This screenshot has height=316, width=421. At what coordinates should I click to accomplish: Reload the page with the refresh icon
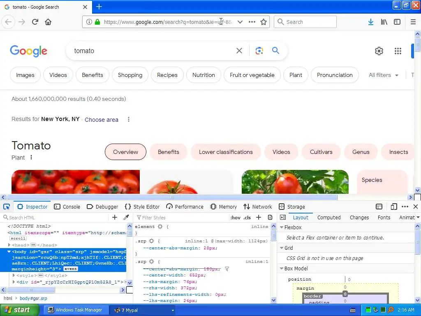tap(35, 22)
